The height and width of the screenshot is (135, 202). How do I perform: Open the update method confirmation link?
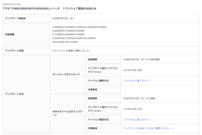click(148, 128)
